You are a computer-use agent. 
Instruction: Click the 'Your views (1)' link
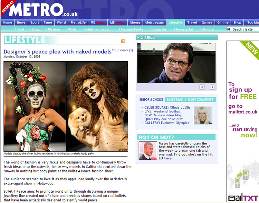[122, 50]
